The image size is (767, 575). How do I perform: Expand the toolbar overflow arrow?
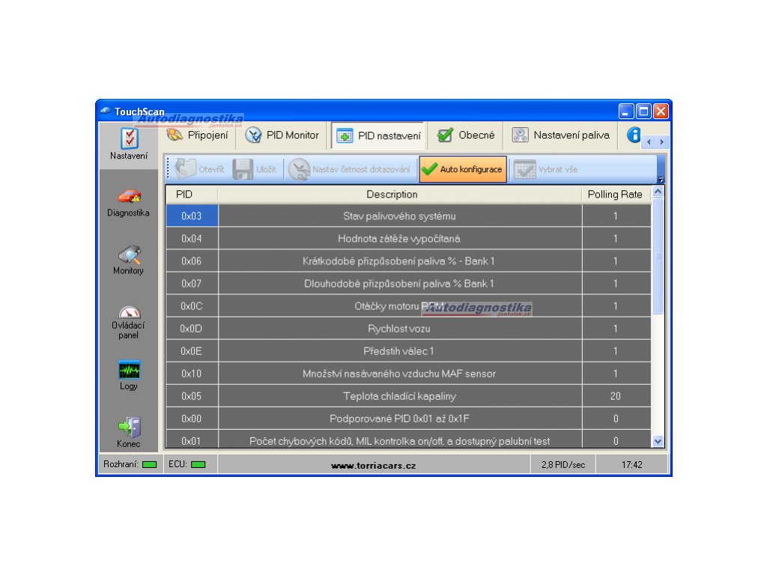[660, 180]
